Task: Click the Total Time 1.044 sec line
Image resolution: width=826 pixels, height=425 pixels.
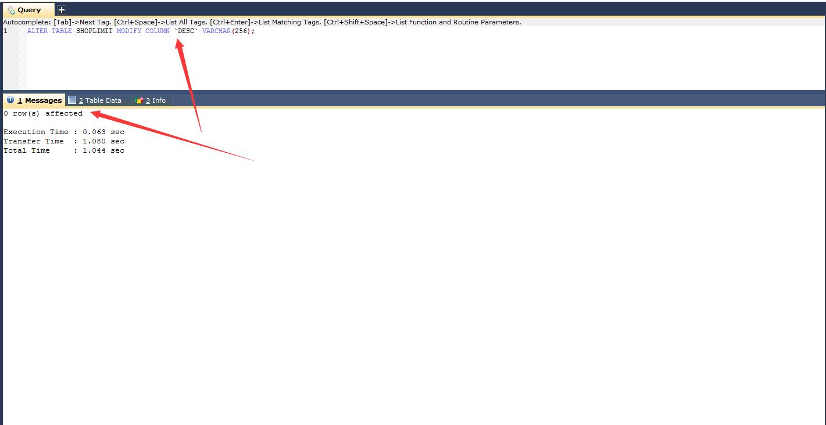Action: click(x=64, y=150)
